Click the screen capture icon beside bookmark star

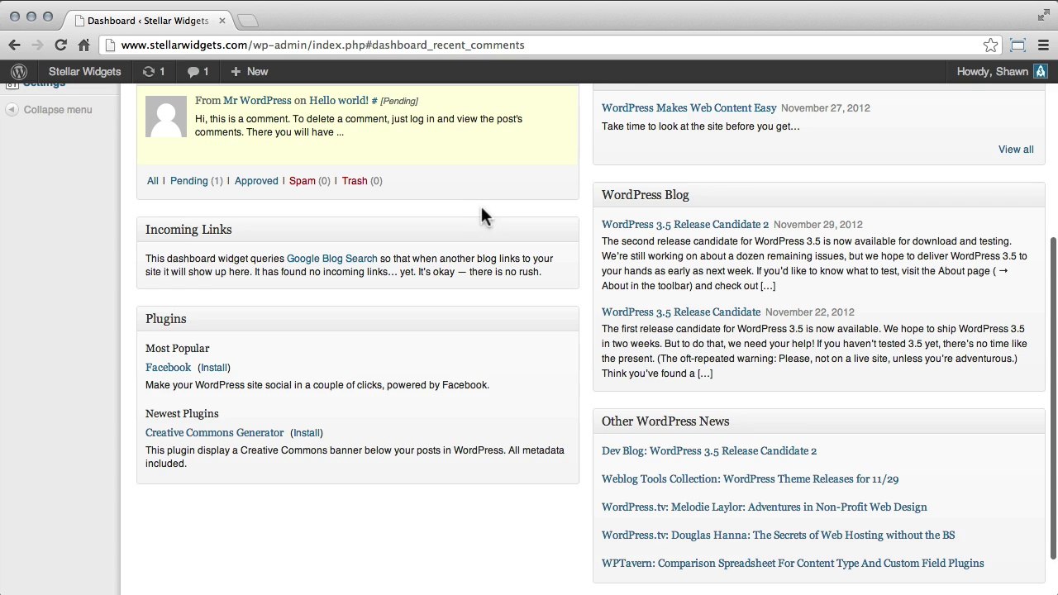[1017, 45]
